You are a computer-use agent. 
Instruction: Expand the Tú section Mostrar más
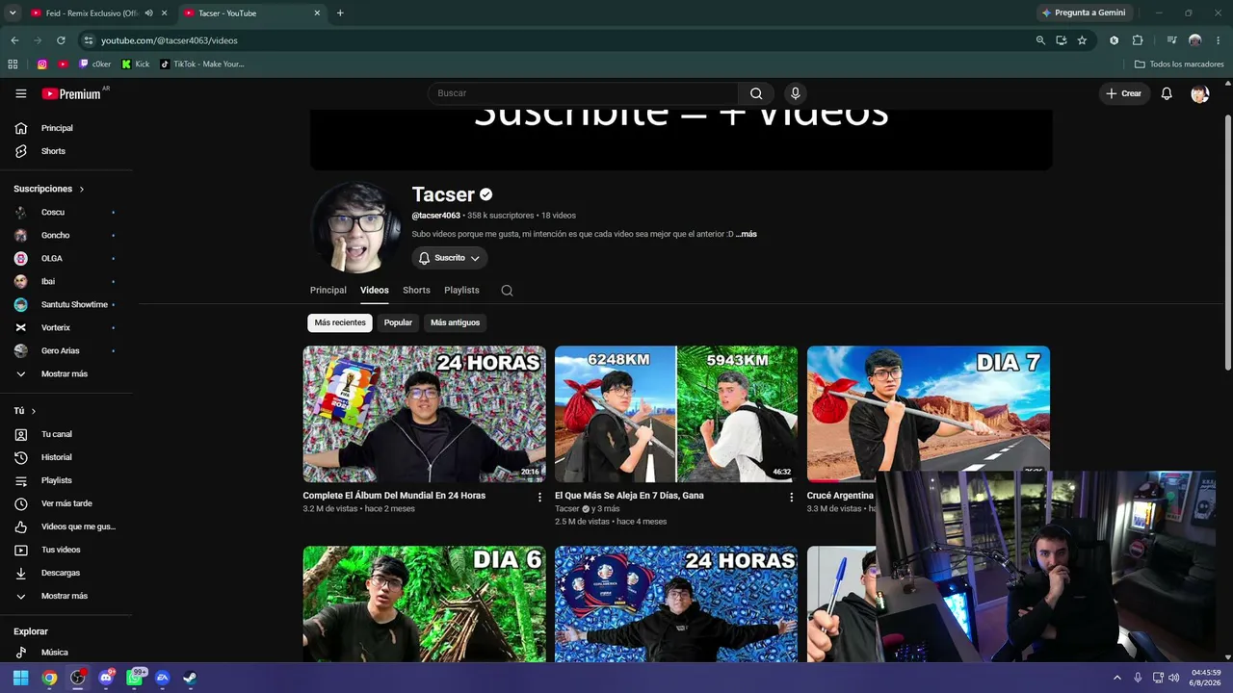pyautogui.click(x=65, y=597)
